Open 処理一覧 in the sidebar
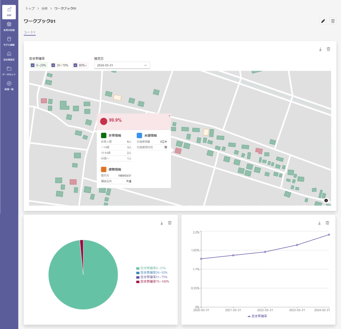This screenshot has width=341, height=329. (x=9, y=86)
